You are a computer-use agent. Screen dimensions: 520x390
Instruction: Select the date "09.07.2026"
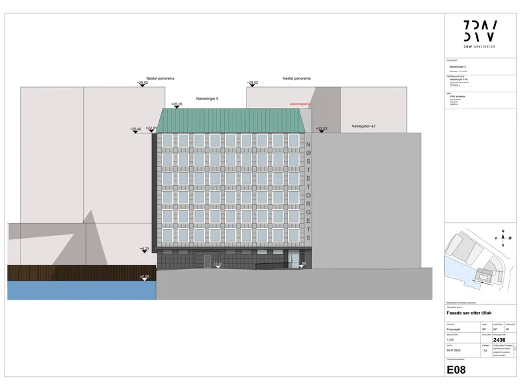[453, 350]
